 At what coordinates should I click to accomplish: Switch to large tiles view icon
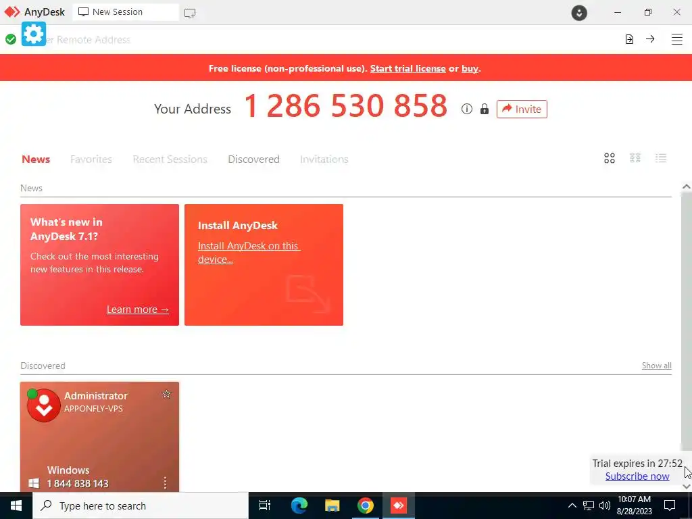coord(610,158)
